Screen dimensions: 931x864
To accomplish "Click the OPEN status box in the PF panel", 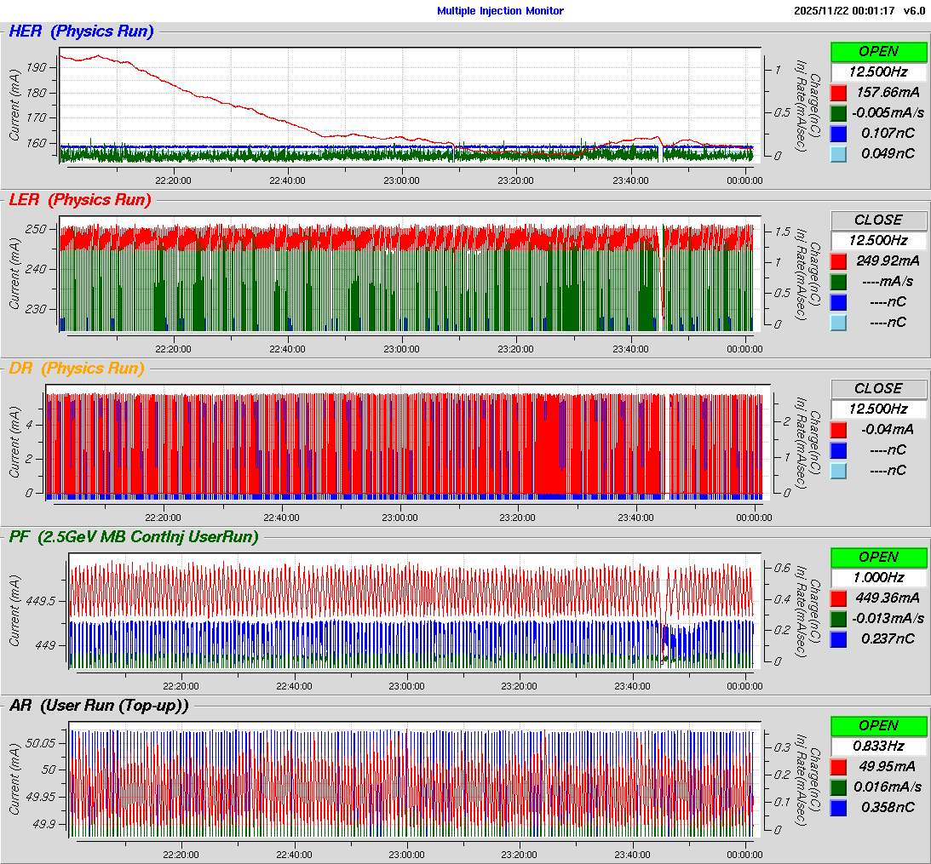I will [x=878, y=557].
